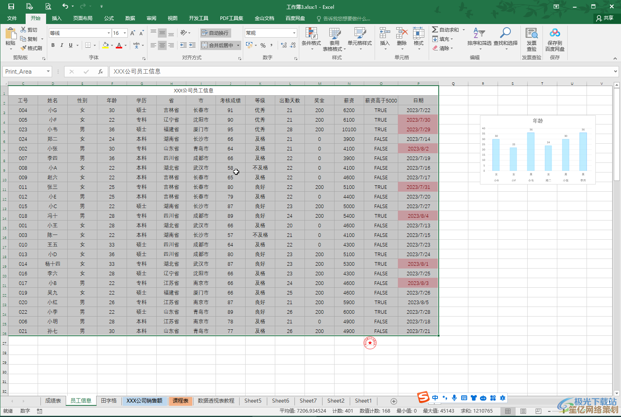Expand the Name Box dropdown arrow

(x=48, y=72)
